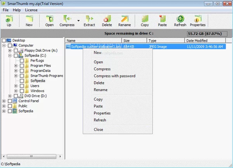233x168 pixels.
Task: Tick the ProgramData checkbox
Action: (22, 71)
